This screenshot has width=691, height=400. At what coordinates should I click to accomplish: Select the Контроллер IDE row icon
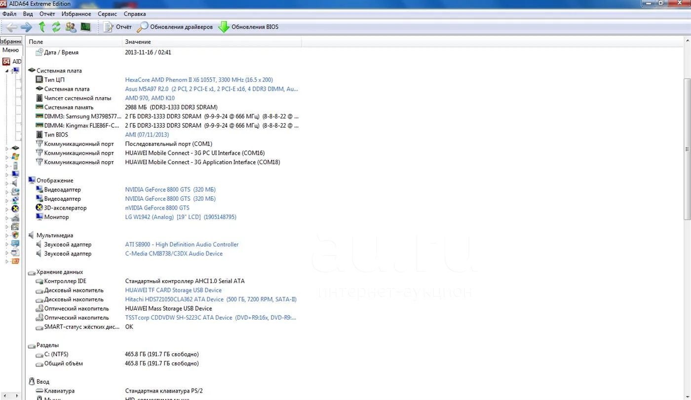39,281
